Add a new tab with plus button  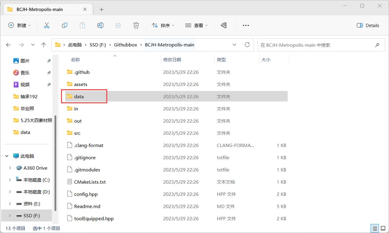102,9
